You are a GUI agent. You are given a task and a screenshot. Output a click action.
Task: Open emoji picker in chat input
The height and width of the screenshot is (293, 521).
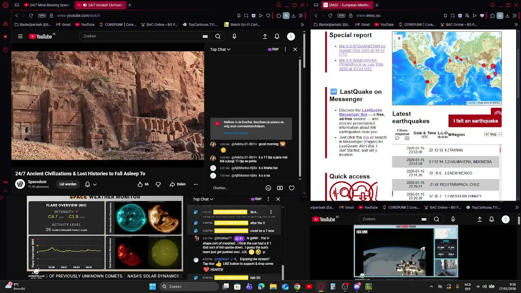click(x=268, y=188)
